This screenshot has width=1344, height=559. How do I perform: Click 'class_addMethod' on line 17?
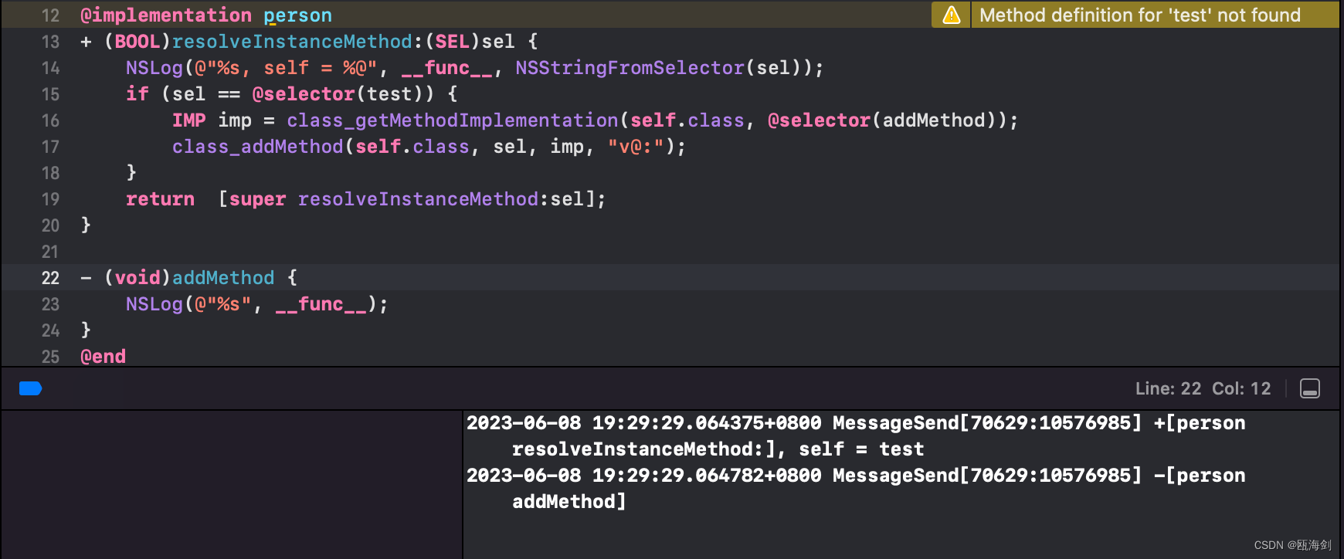(258, 147)
